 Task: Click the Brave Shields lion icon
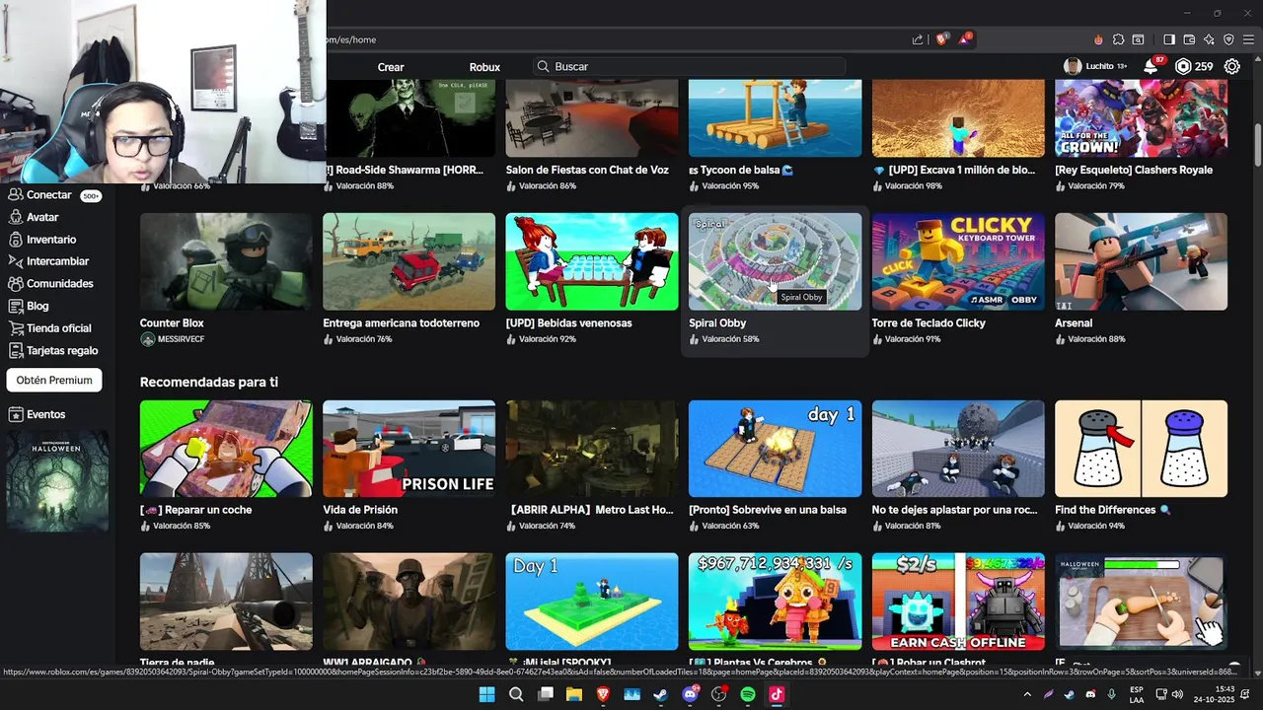pos(942,39)
